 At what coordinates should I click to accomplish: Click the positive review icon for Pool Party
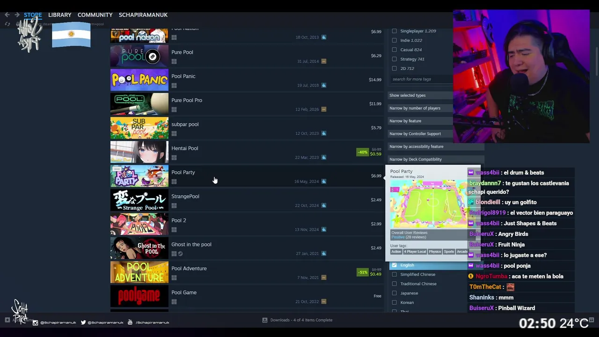323,182
